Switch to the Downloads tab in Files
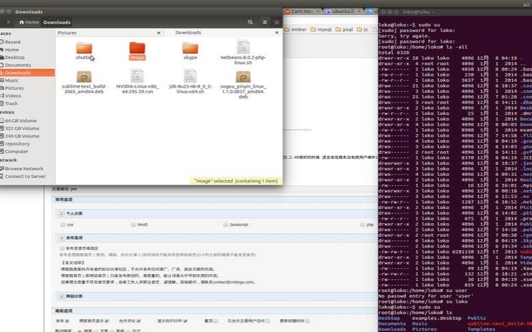The width and height of the screenshot is (532, 332). tap(188, 33)
